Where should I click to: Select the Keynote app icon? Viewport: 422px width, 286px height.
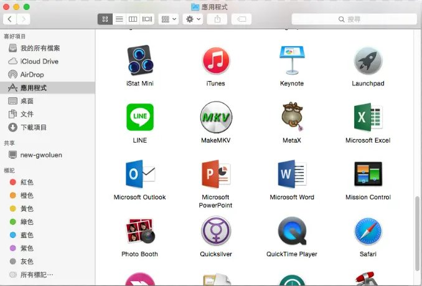[x=292, y=60]
